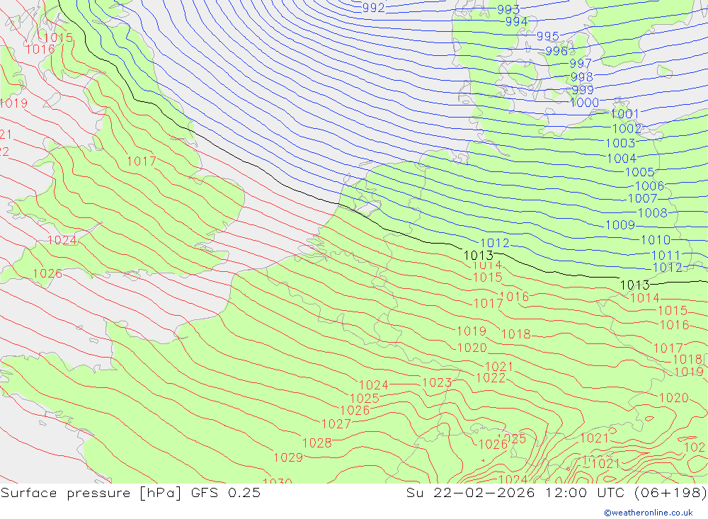Pick the 1004 isobar label
The image size is (708, 519).
tap(622, 159)
